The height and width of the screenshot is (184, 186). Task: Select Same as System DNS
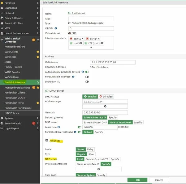[95, 122]
